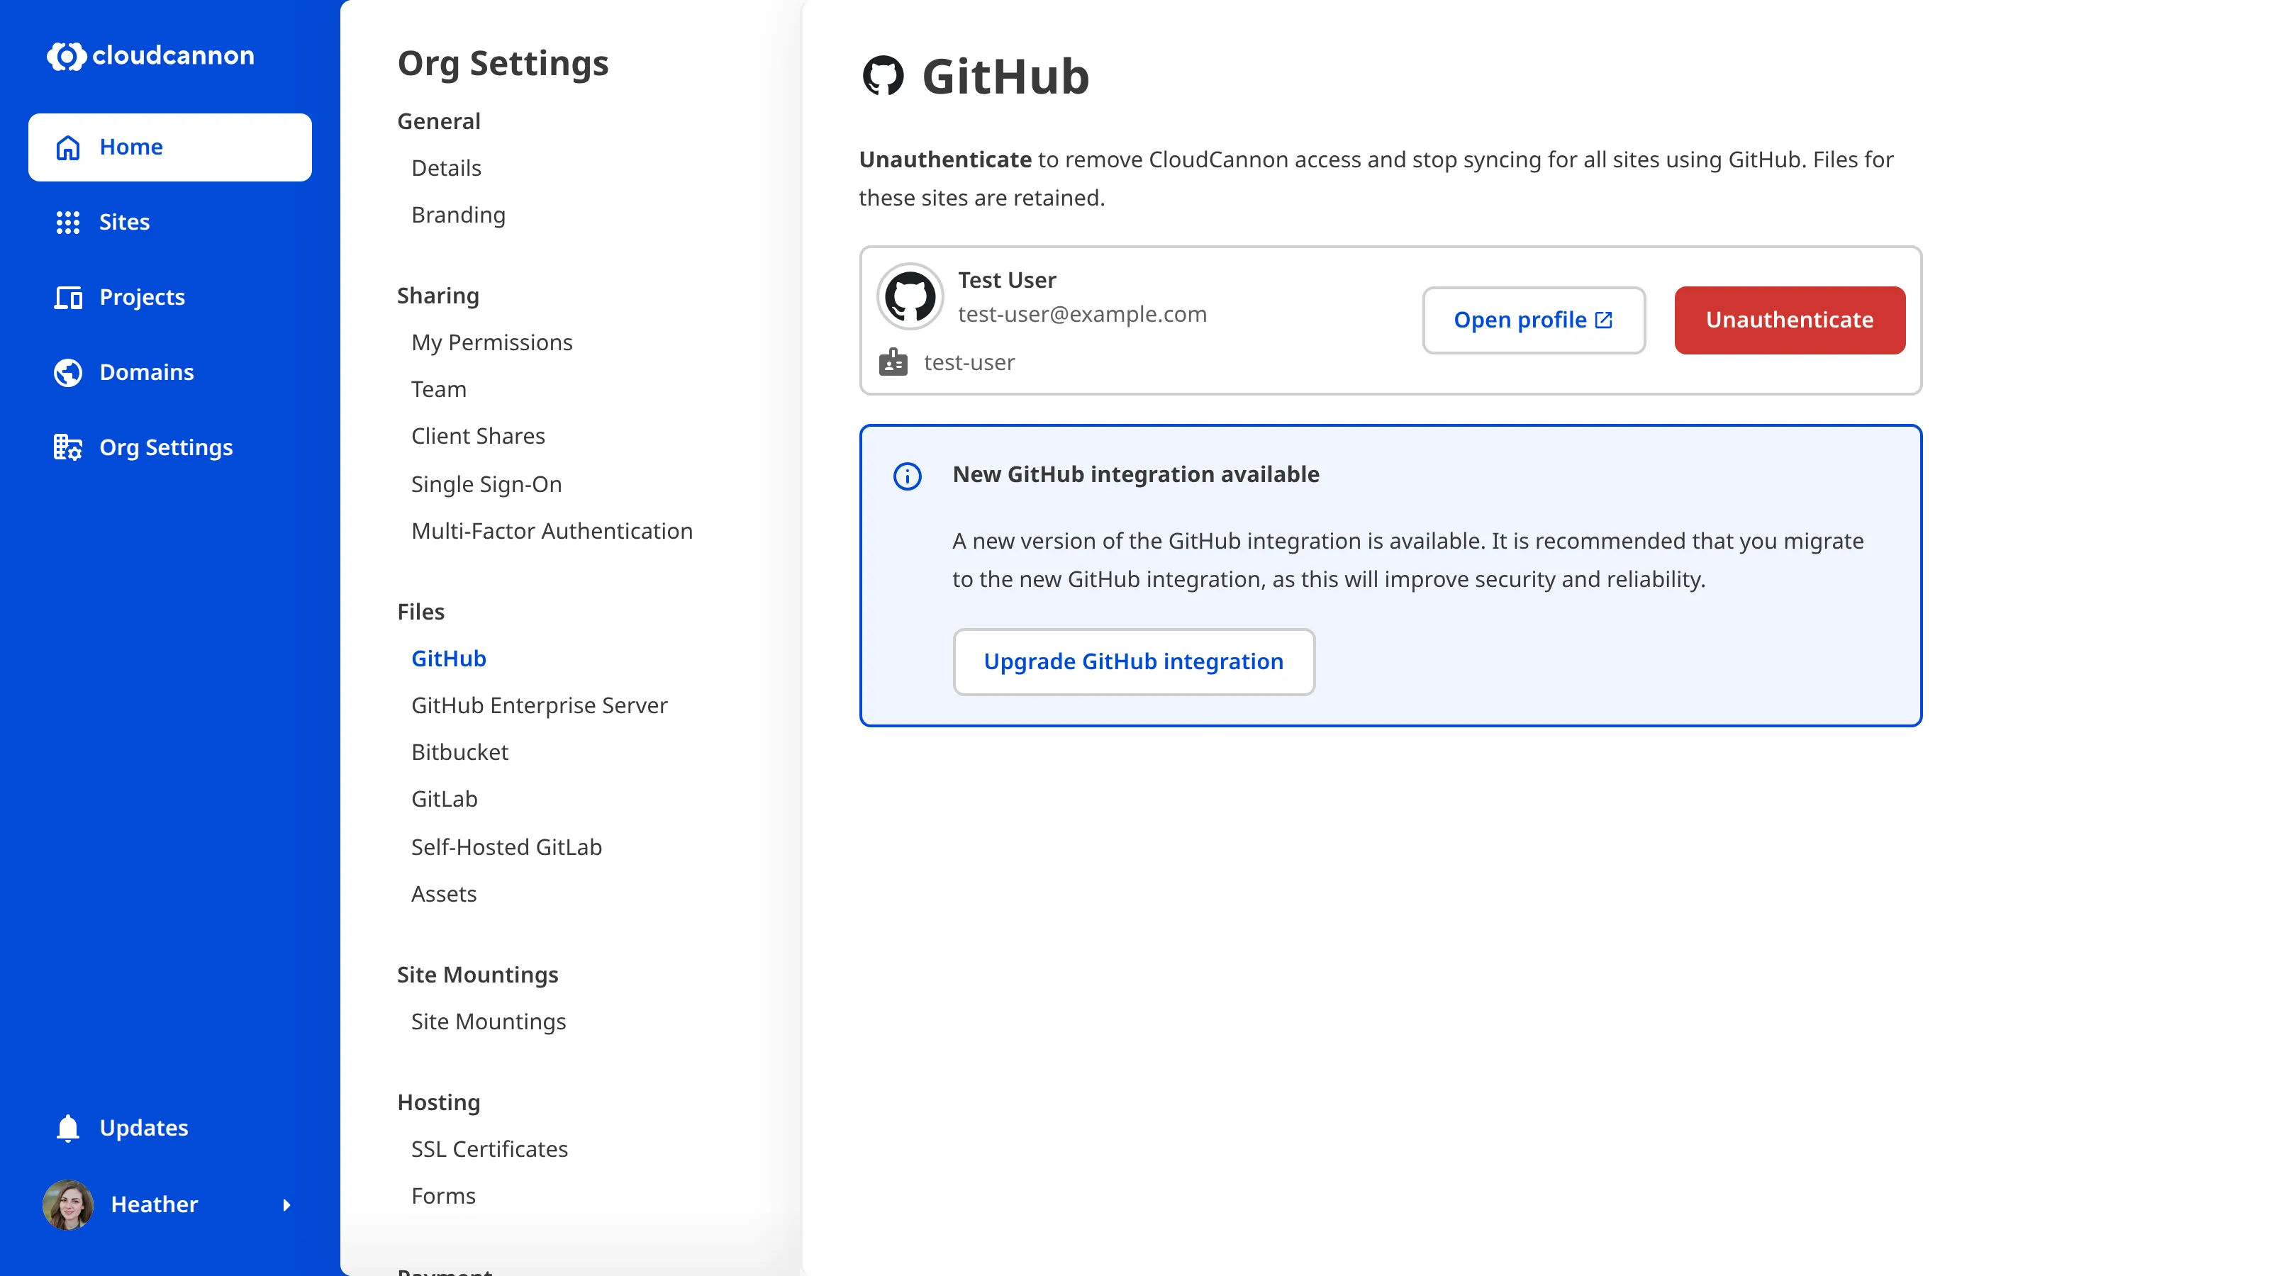Open the SSL Certificates page
Image resolution: width=2269 pixels, height=1276 pixels.
[x=489, y=1148]
